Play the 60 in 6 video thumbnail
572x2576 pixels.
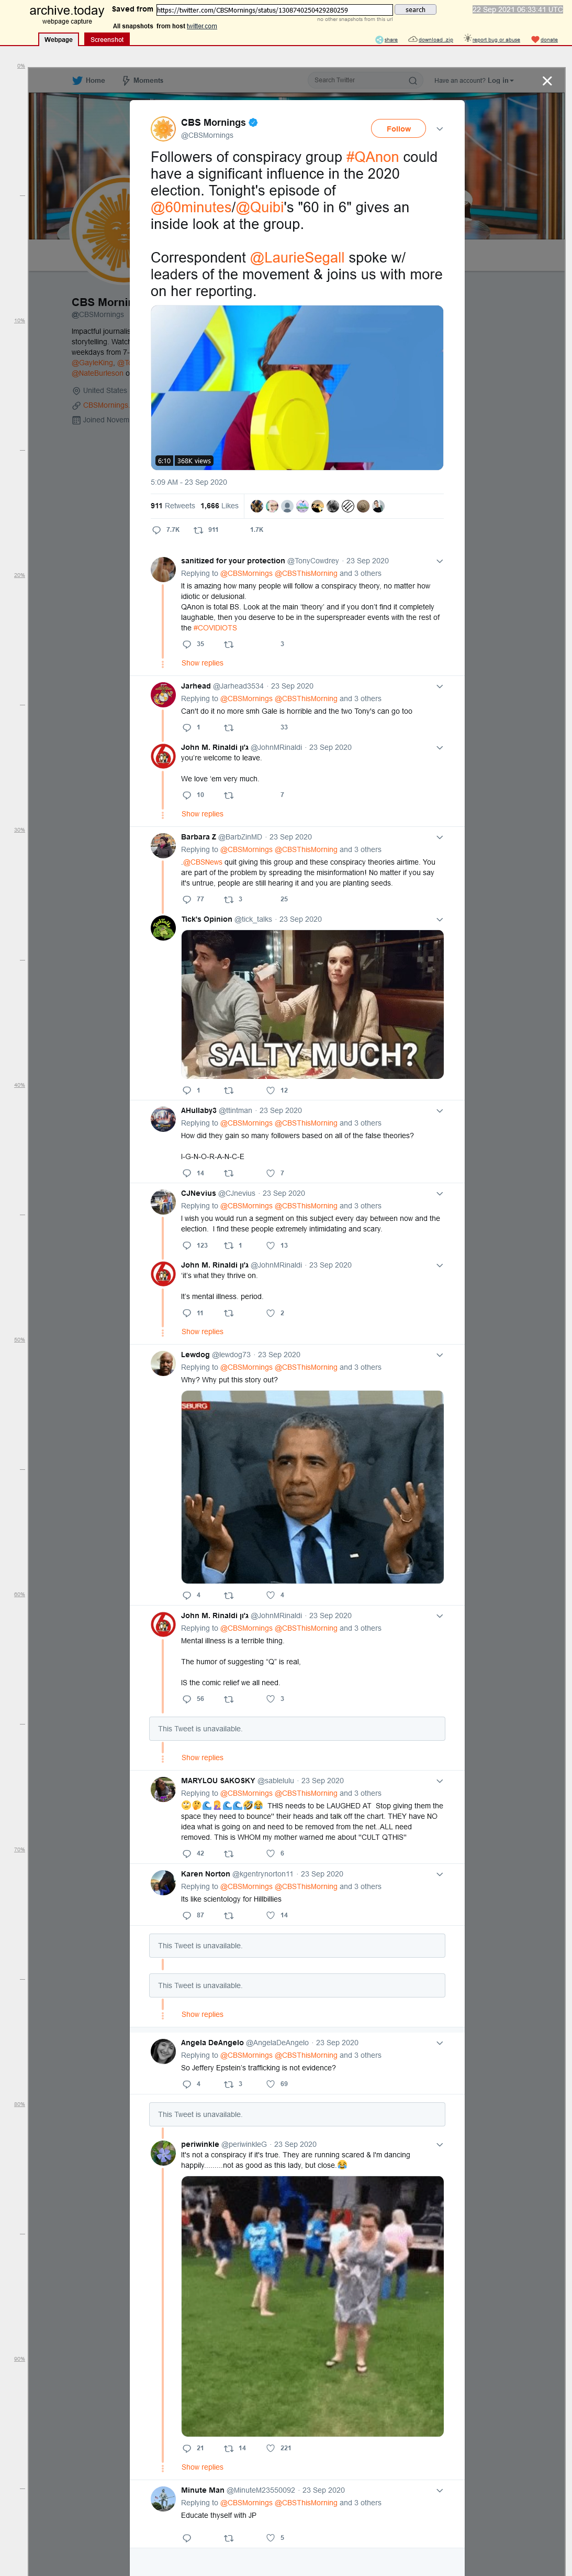click(x=297, y=388)
